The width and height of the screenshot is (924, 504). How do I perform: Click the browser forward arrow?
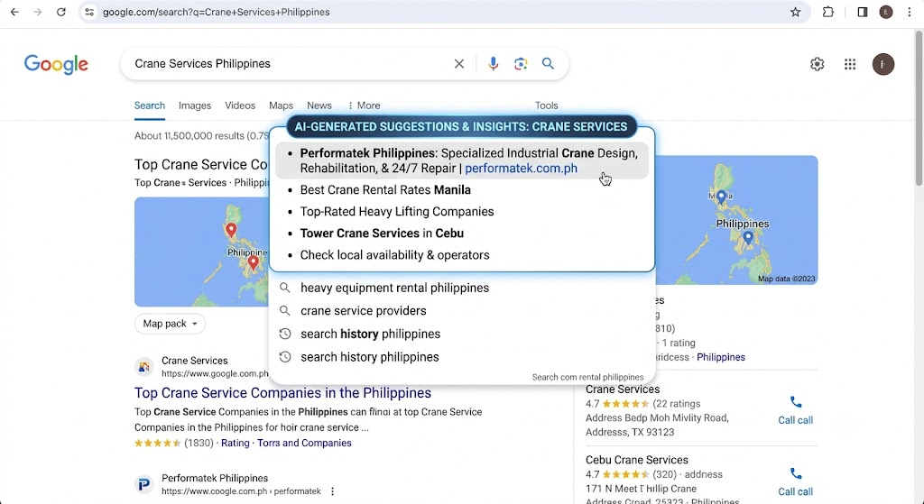(x=38, y=12)
